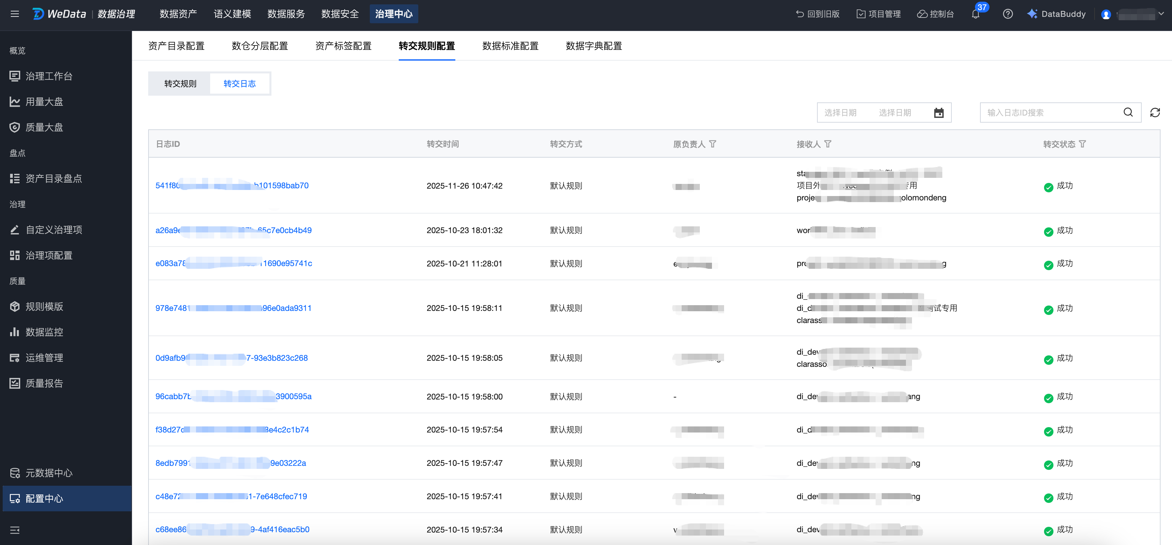Image resolution: width=1172 pixels, height=545 pixels.
Task: Switch to 转交规则 toggle tab
Action: pyautogui.click(x=180, y=84)
